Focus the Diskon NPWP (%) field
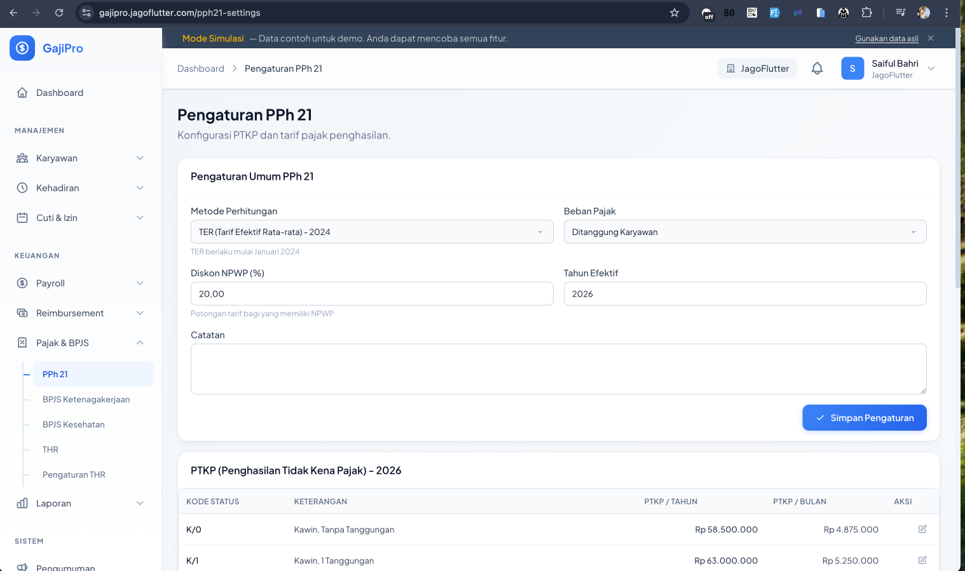The width and height of the screenshot is (965, 571). click(372, 294)
